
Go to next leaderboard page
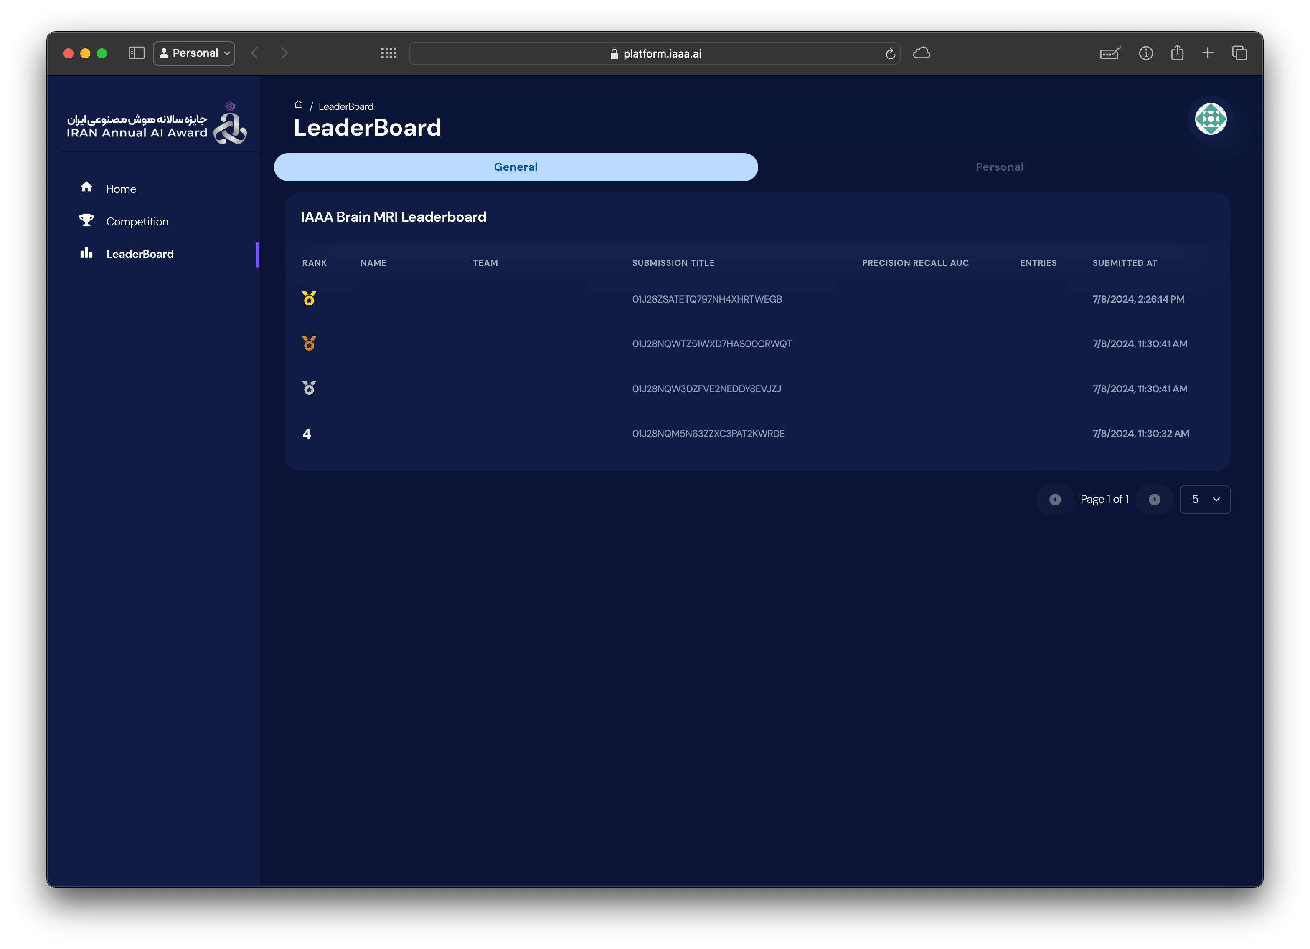pyautogui.click(x=1154, y=500)
